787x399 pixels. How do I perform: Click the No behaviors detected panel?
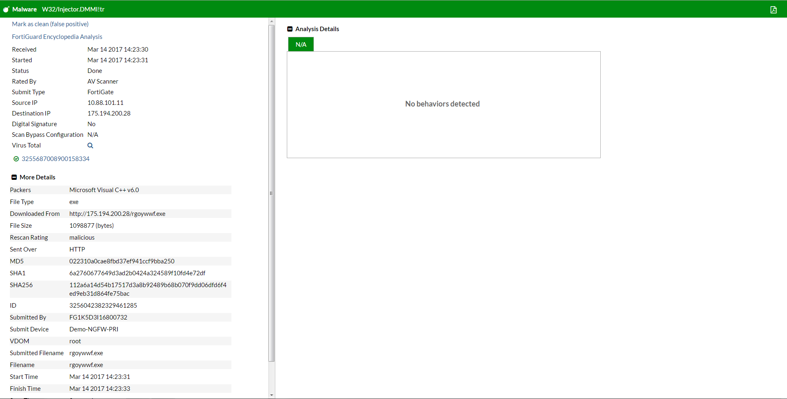click(x=444, y=104)
